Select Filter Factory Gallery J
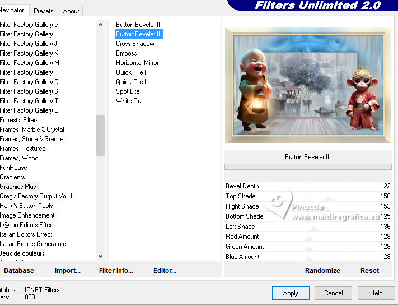The image size is (398, 305). [29, 44]
